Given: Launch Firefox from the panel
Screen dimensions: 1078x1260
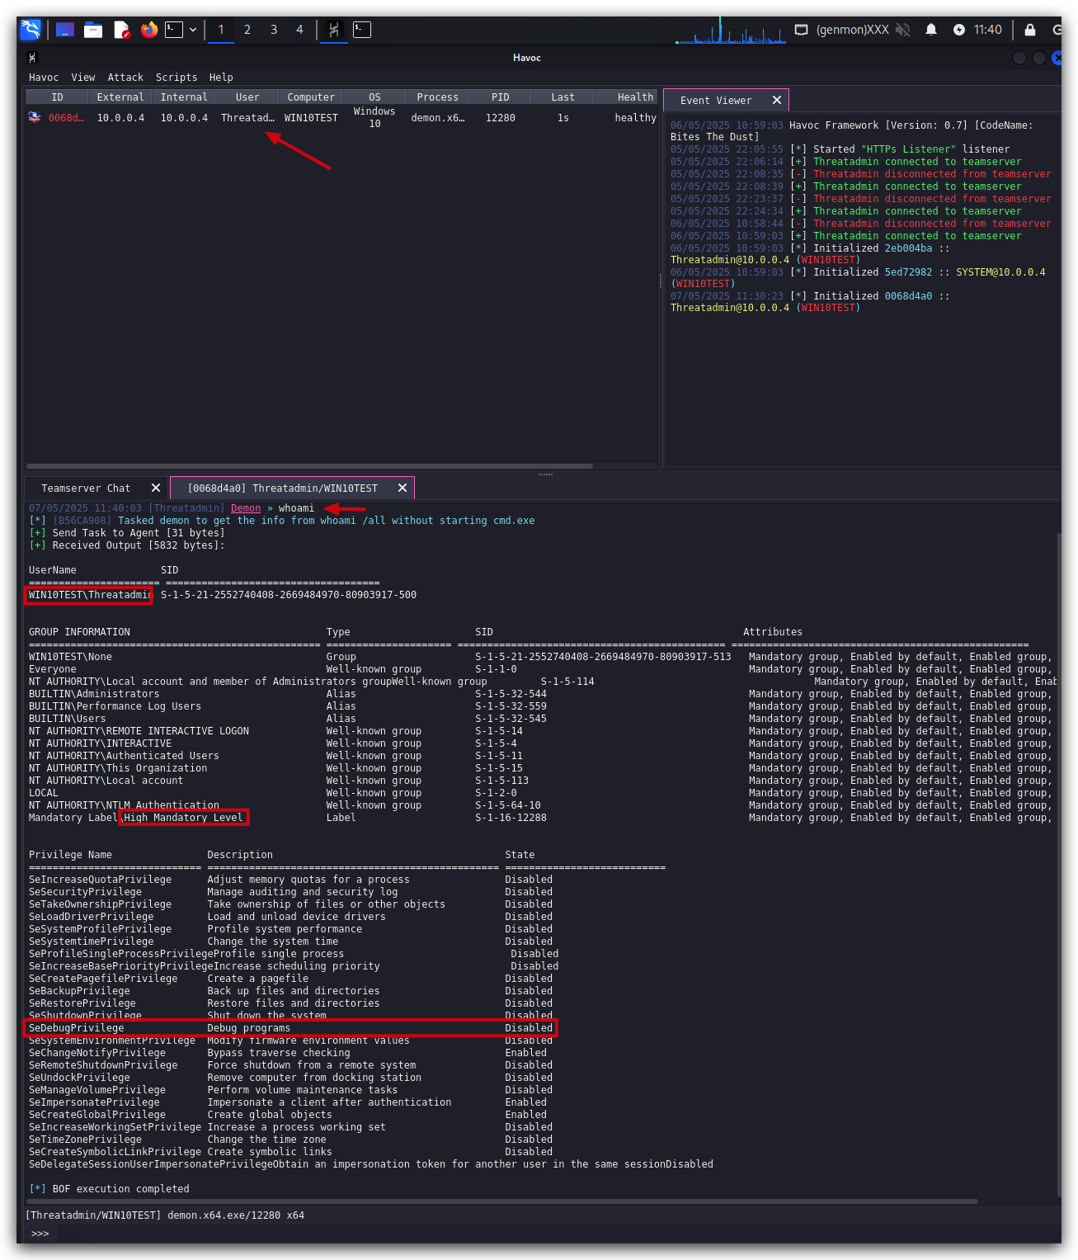Looking at the screenshot, I should click(x=149, y=30).
